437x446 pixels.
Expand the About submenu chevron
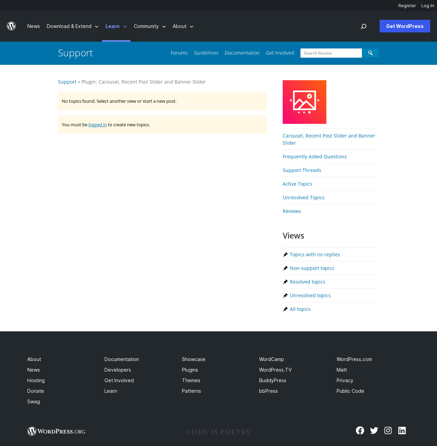click(x=192, y=27)
